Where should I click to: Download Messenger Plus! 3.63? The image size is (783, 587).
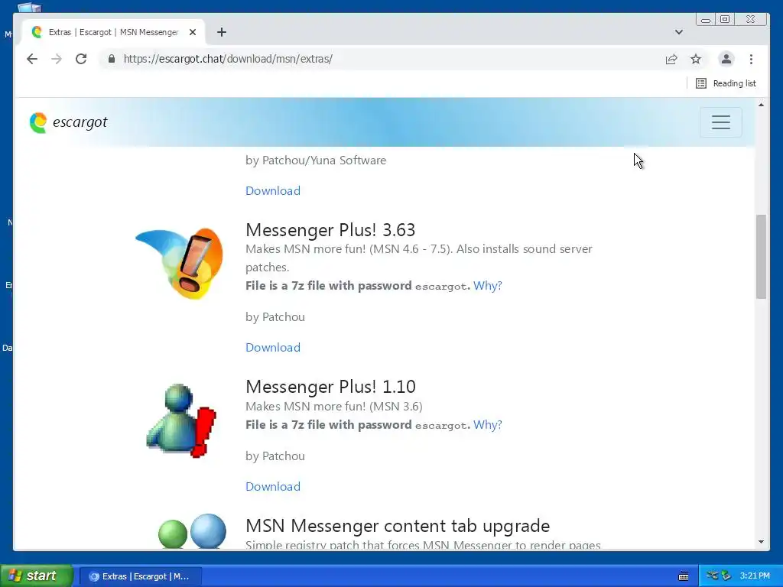pos(273,348)
